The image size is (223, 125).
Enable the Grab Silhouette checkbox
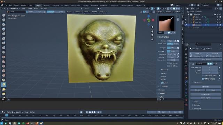click(168, 66)
